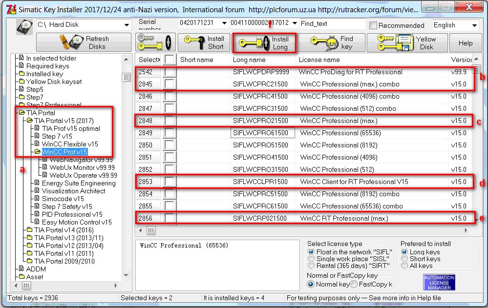
Task: Select In selected folder tree item
Action: (51, 58)
